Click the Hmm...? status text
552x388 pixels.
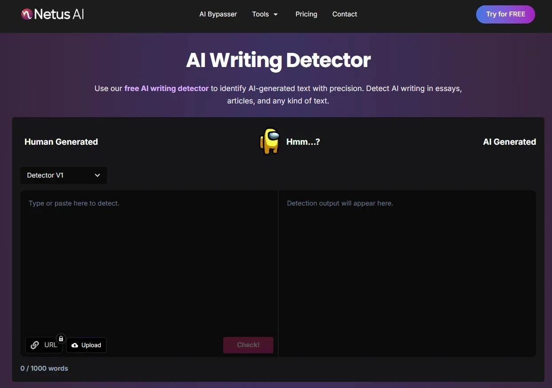point(303,142)
